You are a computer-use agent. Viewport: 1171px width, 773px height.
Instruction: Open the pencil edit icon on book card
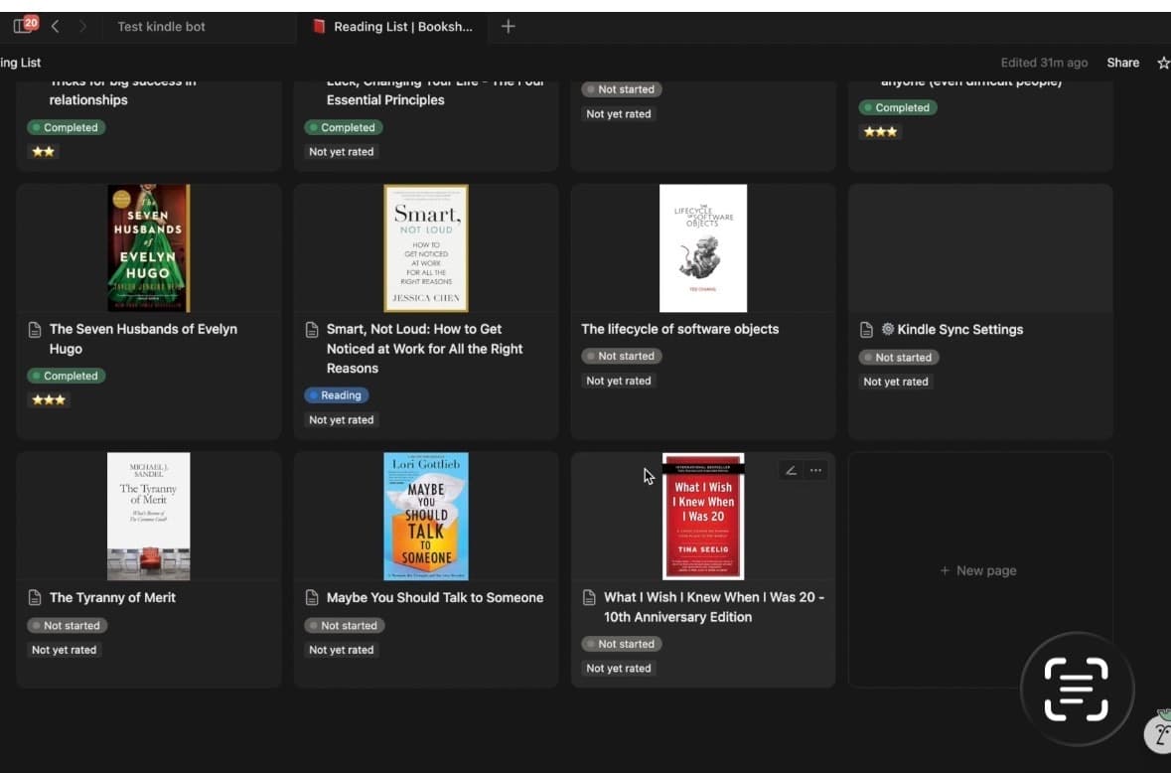click(x=790, y=469)
